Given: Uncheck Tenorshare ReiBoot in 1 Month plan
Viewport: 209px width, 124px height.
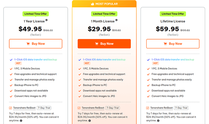Looking at the screenshot, I should point(79,108).
